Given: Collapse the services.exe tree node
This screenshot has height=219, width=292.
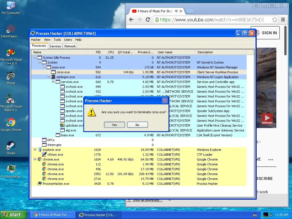Looking at the screenshot, I should pyautogui.click(x=53, y=82).
